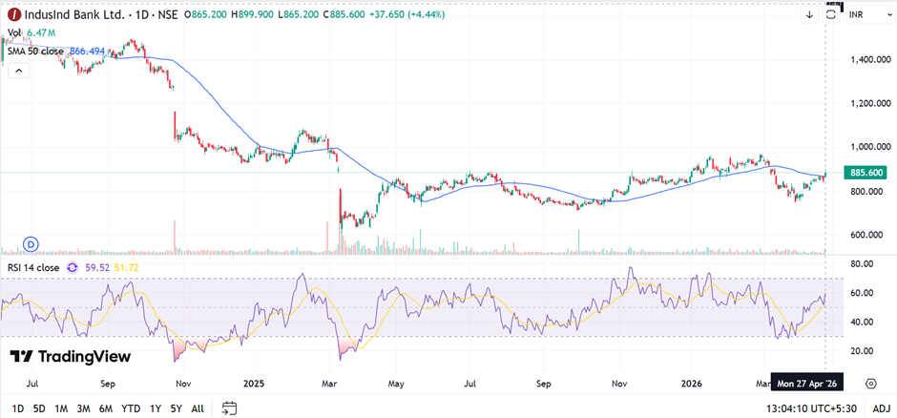Click the down arrow icon near the currency selector

click(x=809, y=15)
